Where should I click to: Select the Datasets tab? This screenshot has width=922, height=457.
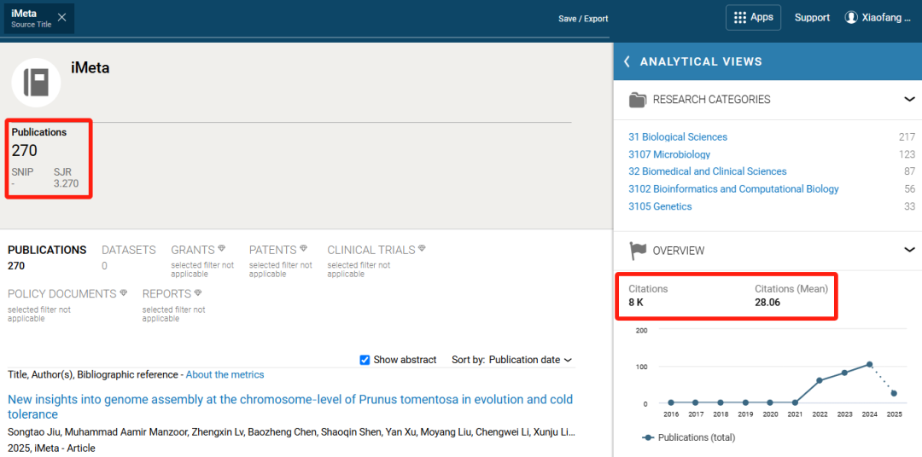(129, 257)
